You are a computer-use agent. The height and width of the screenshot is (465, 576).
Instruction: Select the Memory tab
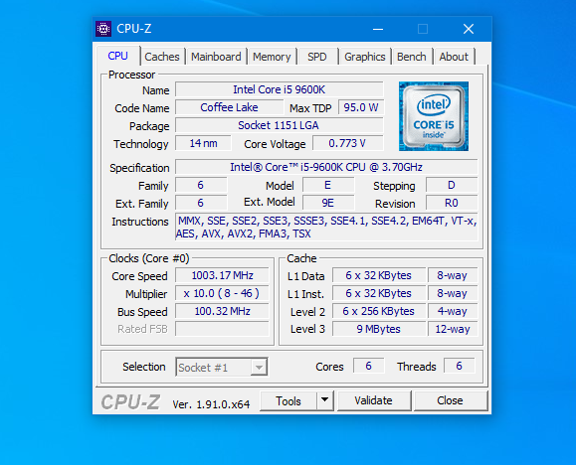pyautogui.click(x=272, y=57)
